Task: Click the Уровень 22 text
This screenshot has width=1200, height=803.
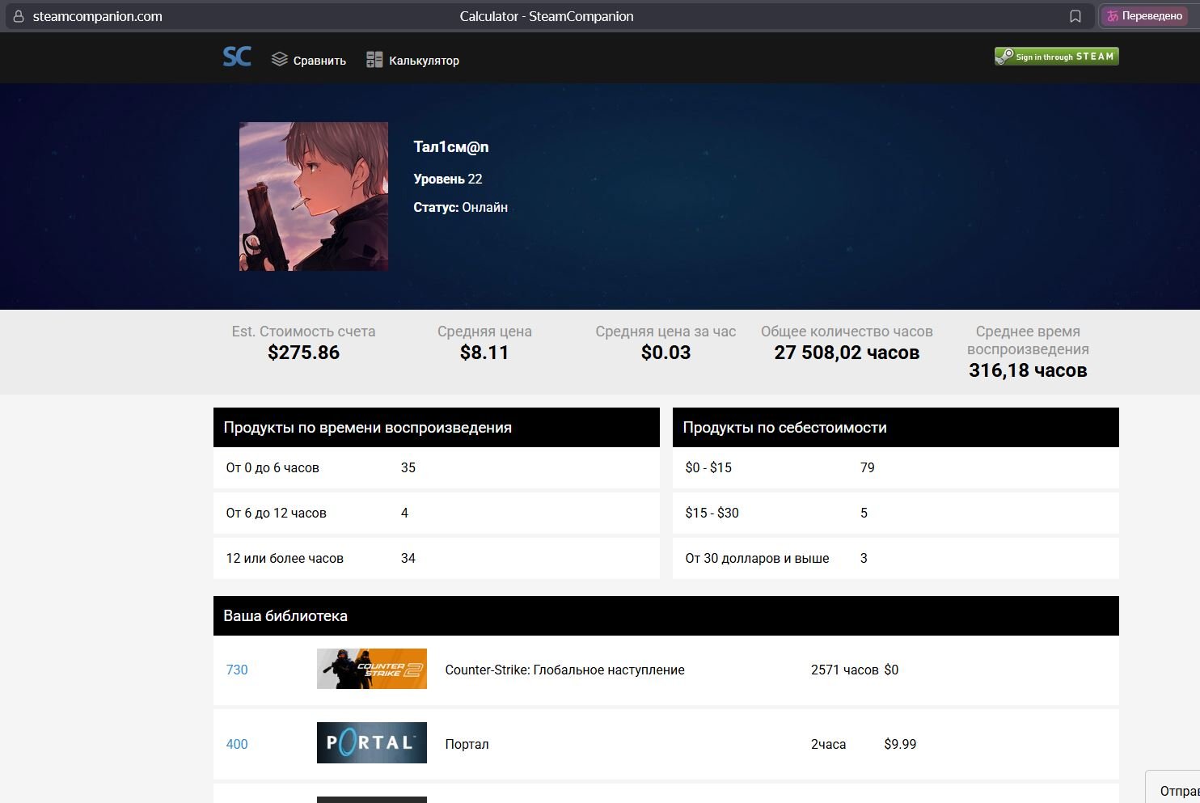Action: tap(448, 179)
